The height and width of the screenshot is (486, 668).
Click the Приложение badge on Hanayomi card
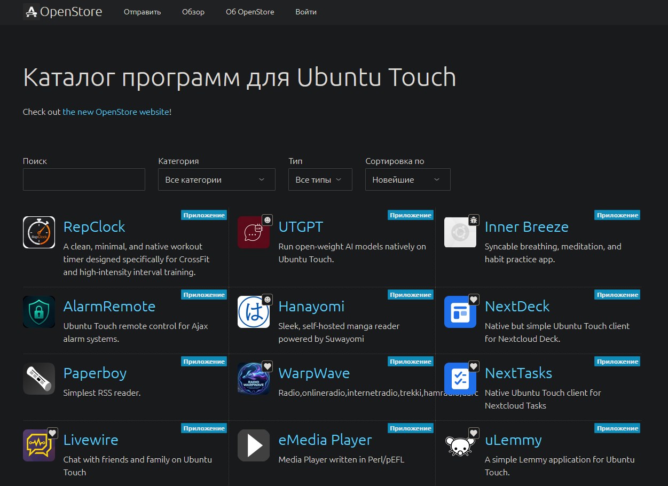click(411, 295)
